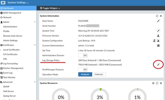Screen dimensions: 165x100
Task: Open Syslog Server settings
Action: (x=9, y=96)
